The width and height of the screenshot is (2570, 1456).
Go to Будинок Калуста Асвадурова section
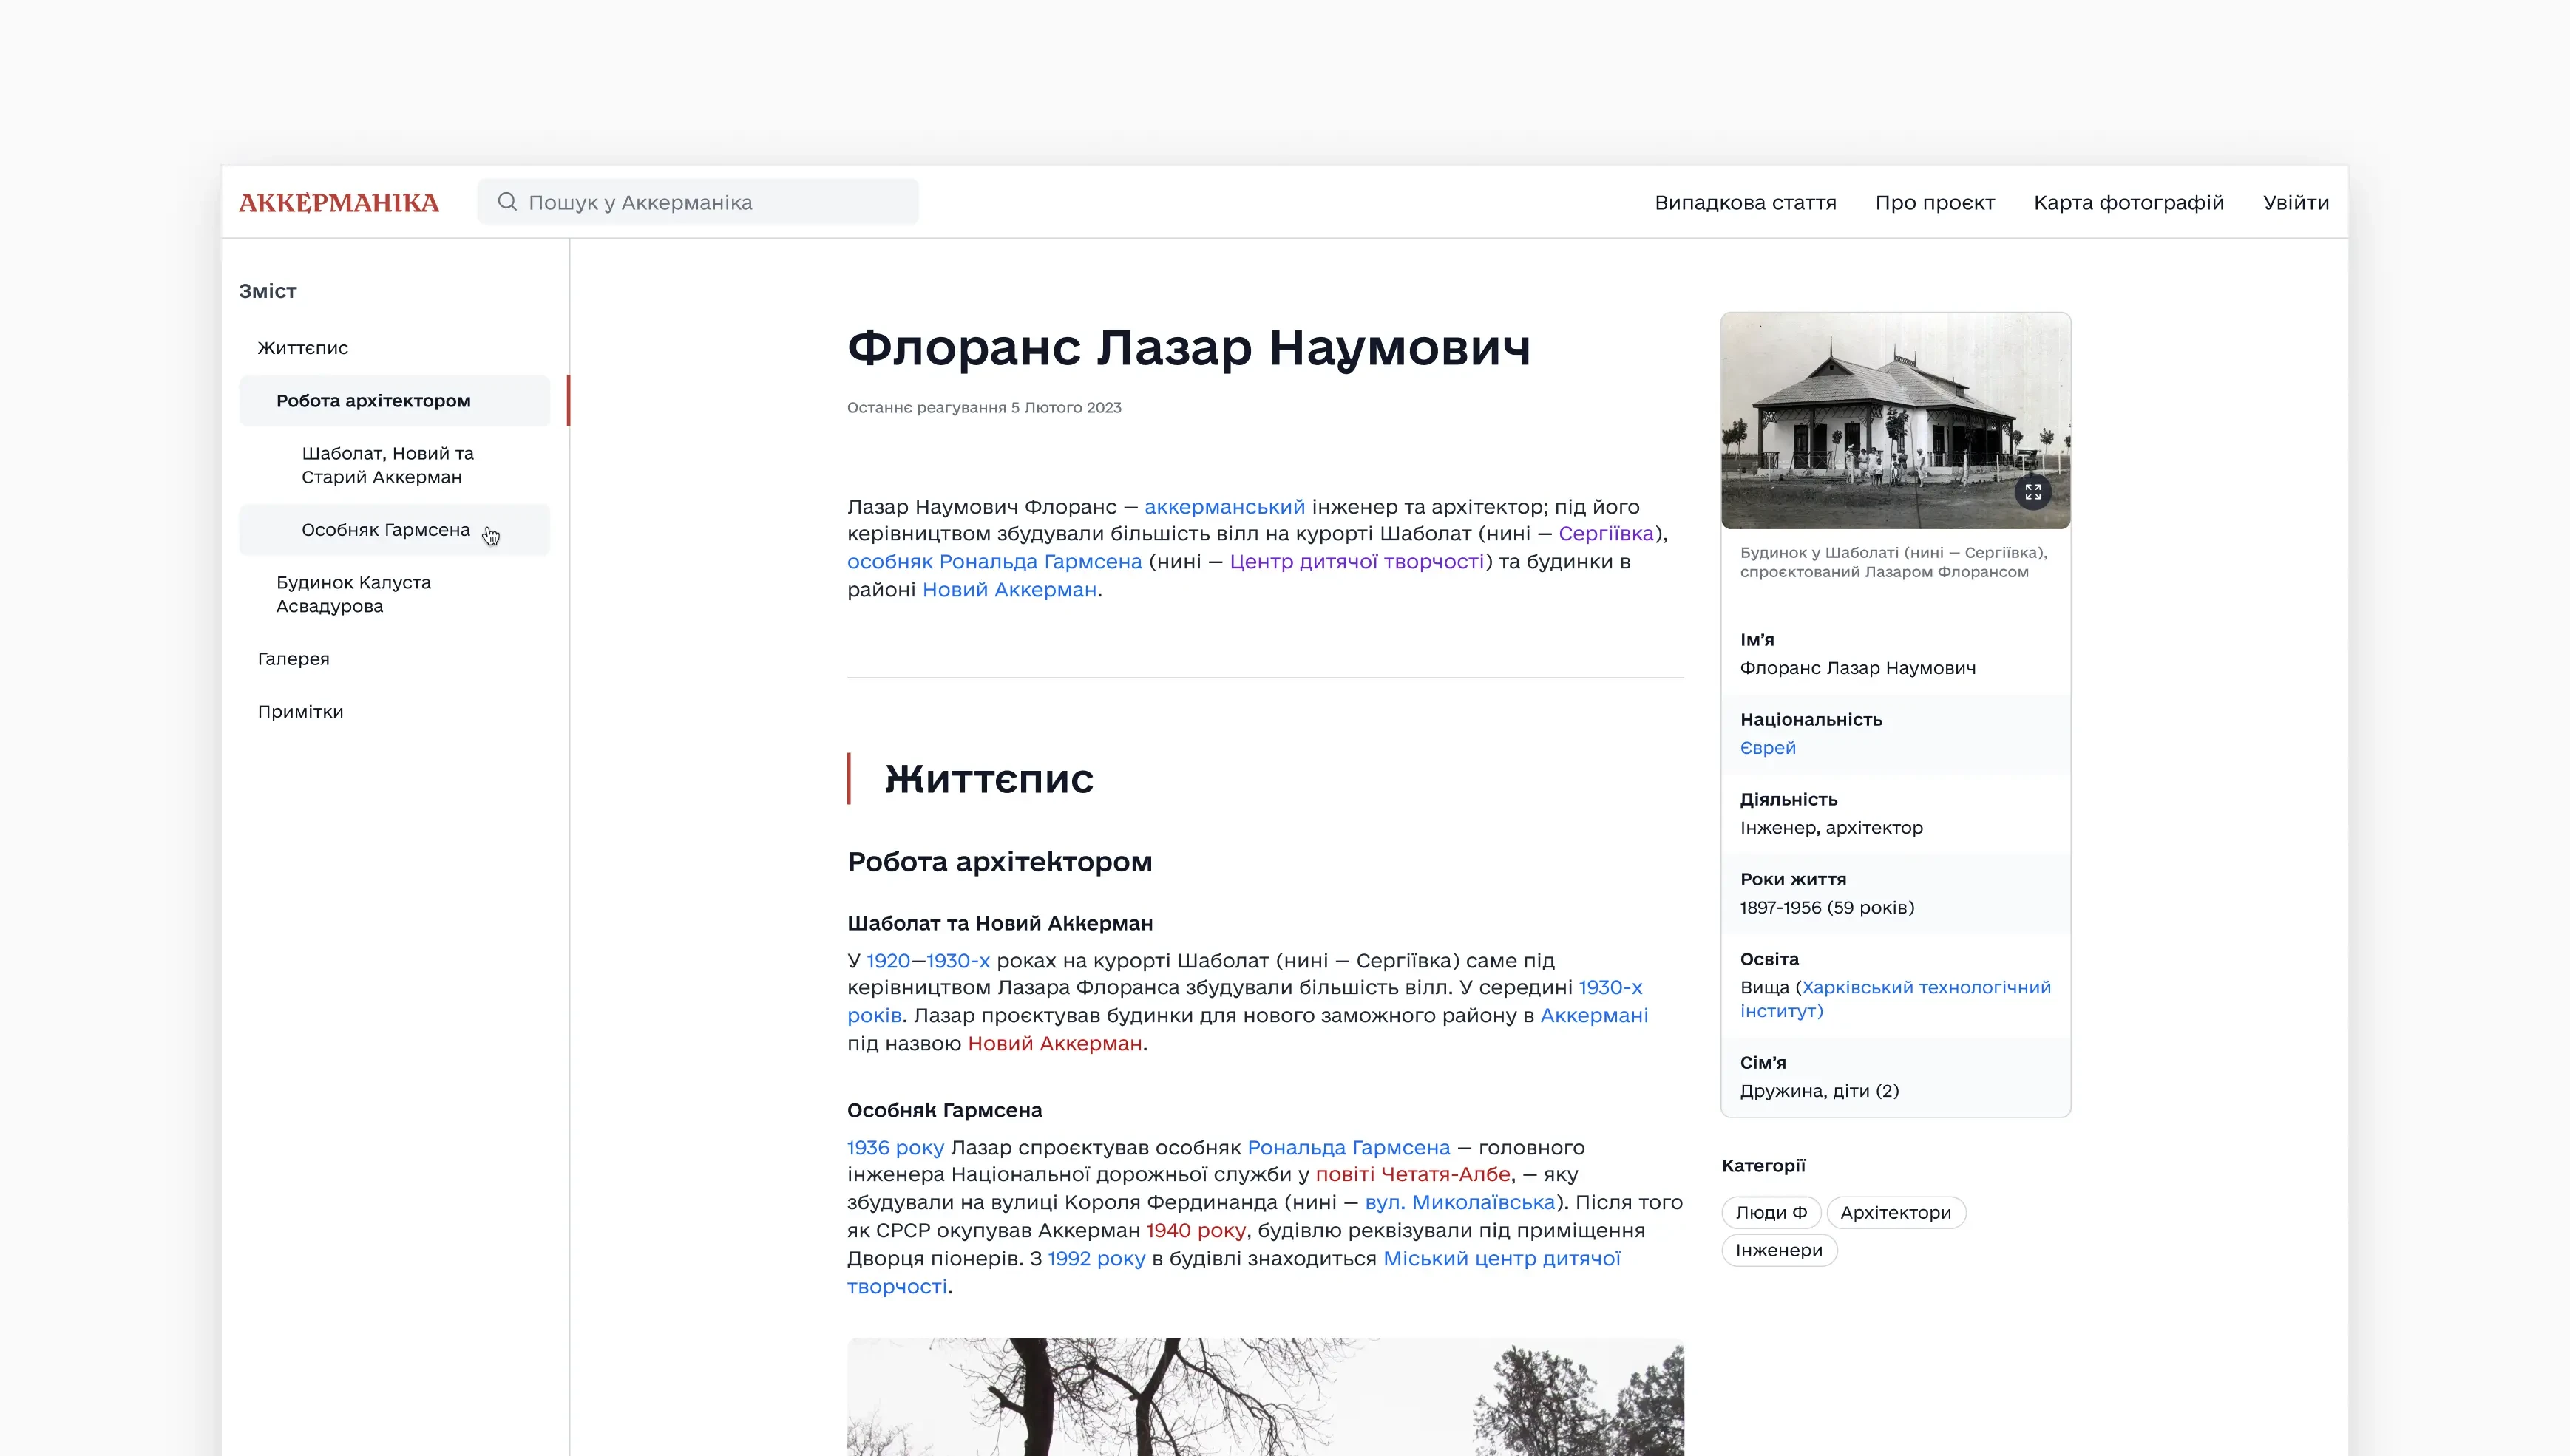coord(353,594)
